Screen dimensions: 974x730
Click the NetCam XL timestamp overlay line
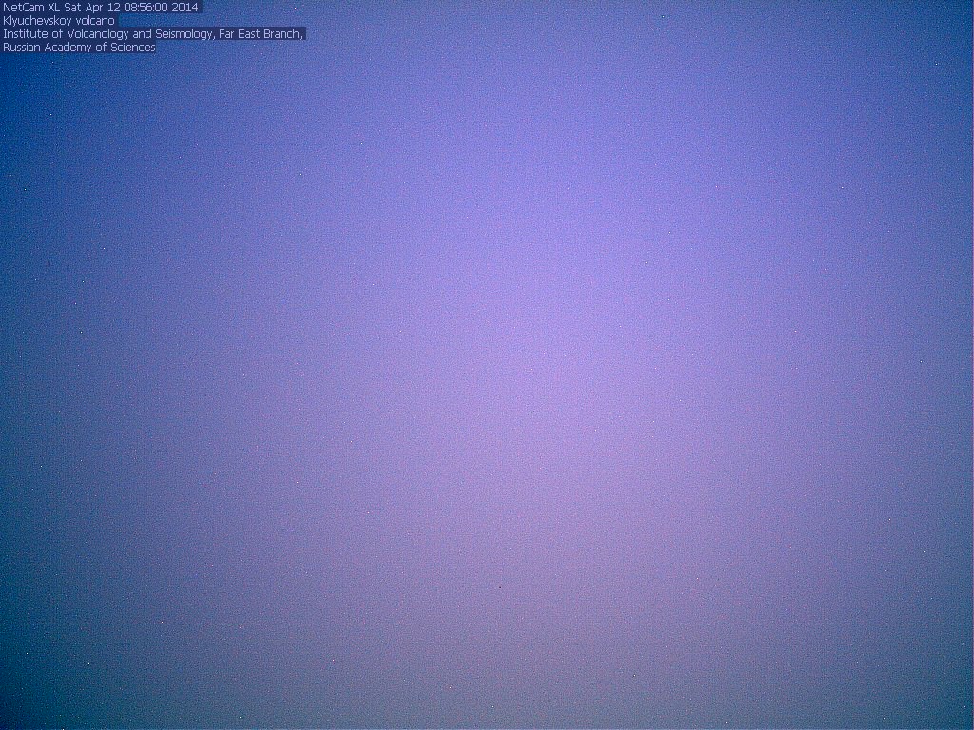pos(101,8)
